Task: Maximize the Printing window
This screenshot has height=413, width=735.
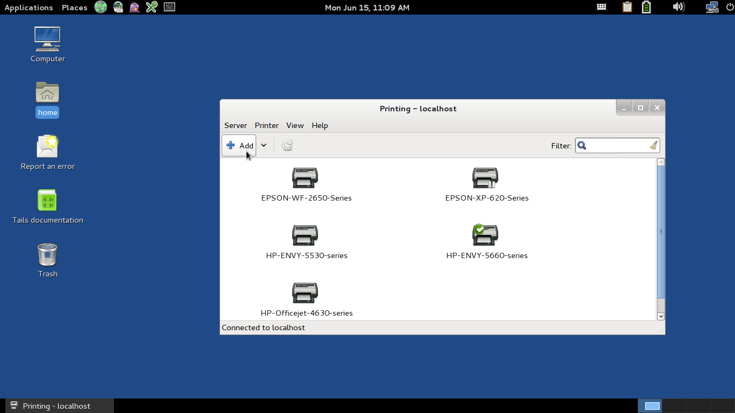Action: point(640,108)
